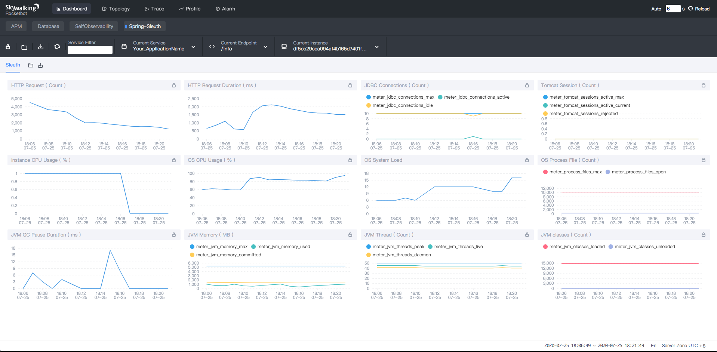Click the lock icon in the dashboard toolbar
Image resolution: width=717 pixels, height=352 pixels.
(x=8, y=47)
